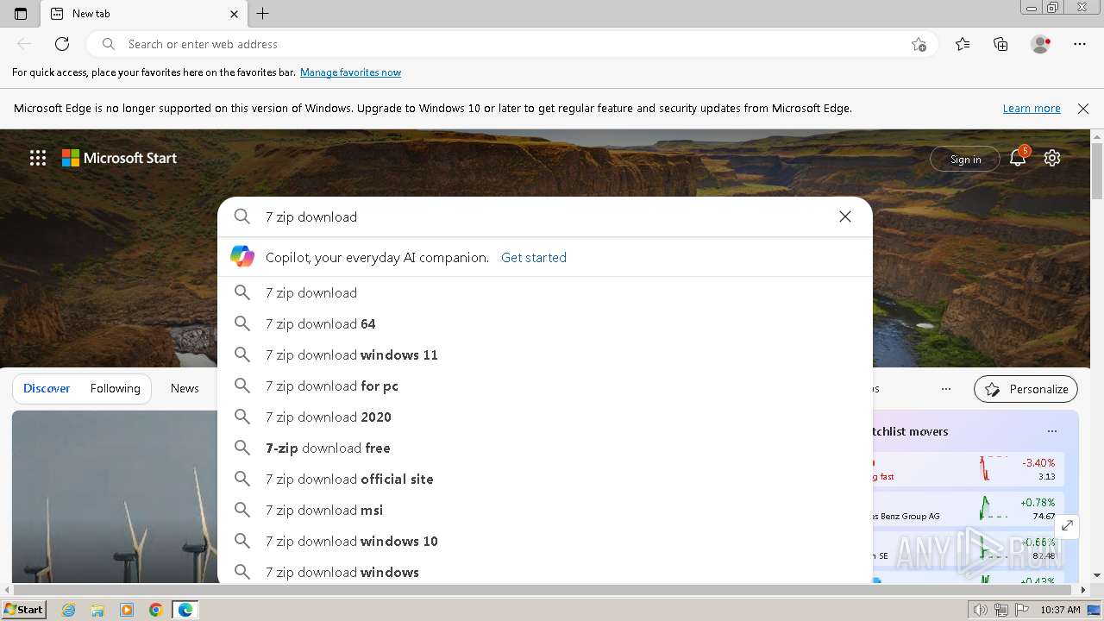Refresh the page with reload icon
Screen dimensions: 1104x621
[62, 44]
